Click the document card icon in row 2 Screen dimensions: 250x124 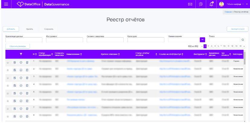click(27, 70)
